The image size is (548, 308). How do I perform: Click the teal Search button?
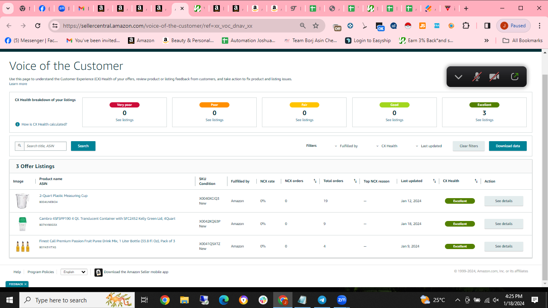(83, 146)
